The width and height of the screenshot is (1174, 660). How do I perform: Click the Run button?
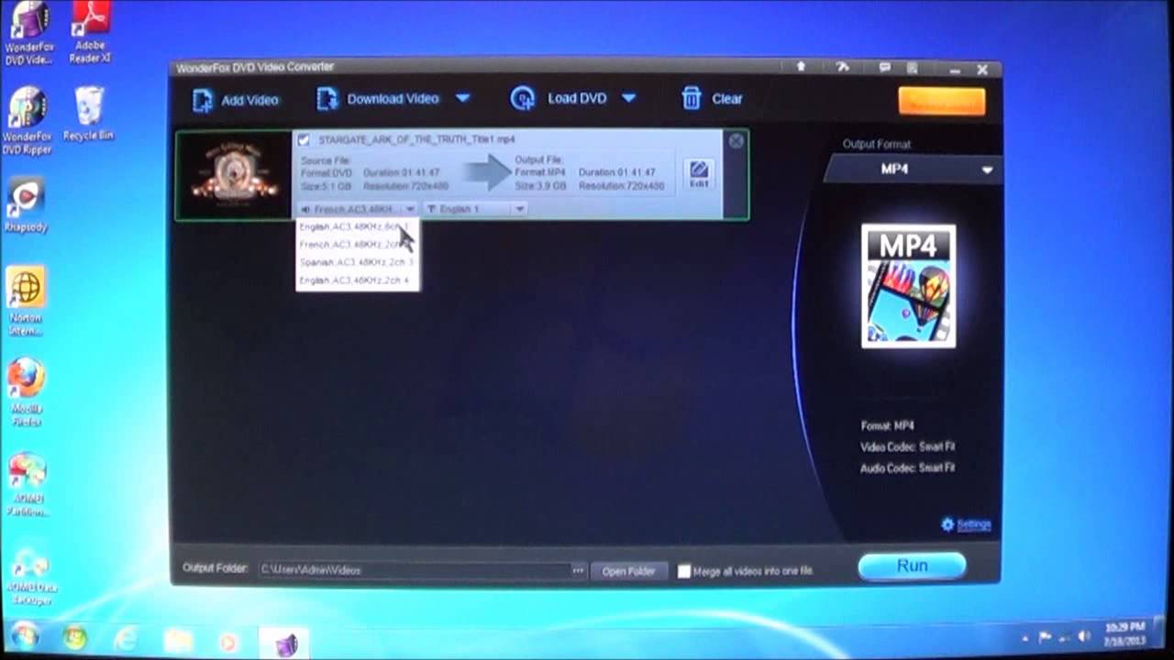(912, 566)
